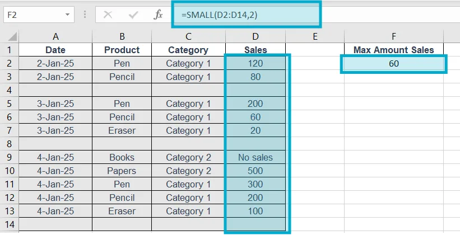
Task: Click the Enter checkmark formula bar icon
Action: pyautogui.click(x=134, y=14)
